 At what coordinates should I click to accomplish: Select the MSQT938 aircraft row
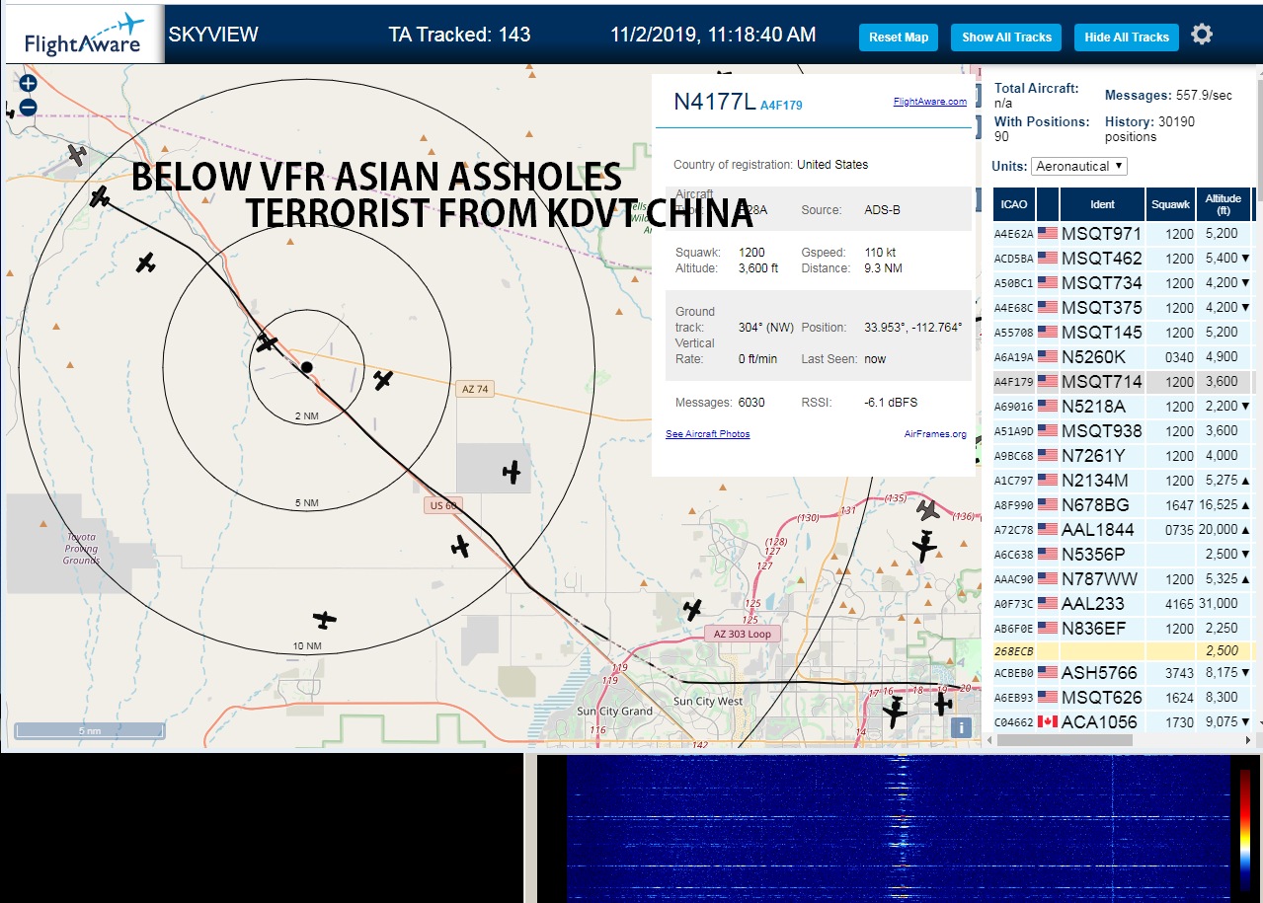(x=1123, y=431)
